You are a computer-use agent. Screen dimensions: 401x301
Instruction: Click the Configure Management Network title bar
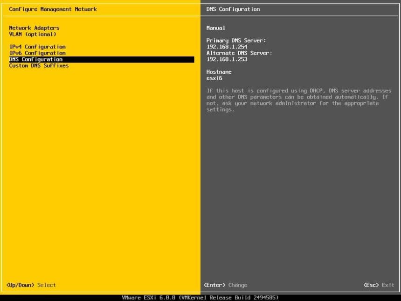pos(51,9)
